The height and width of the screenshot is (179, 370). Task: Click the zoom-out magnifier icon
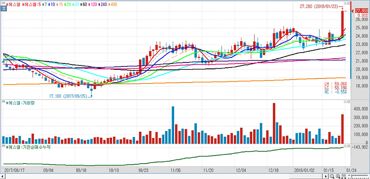[x=332, y=176]
